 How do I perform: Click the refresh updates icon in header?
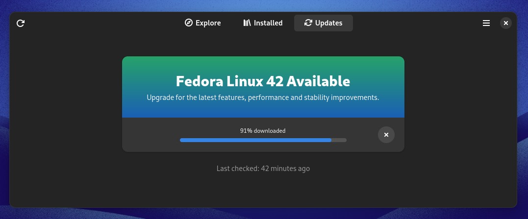(21, 23)
